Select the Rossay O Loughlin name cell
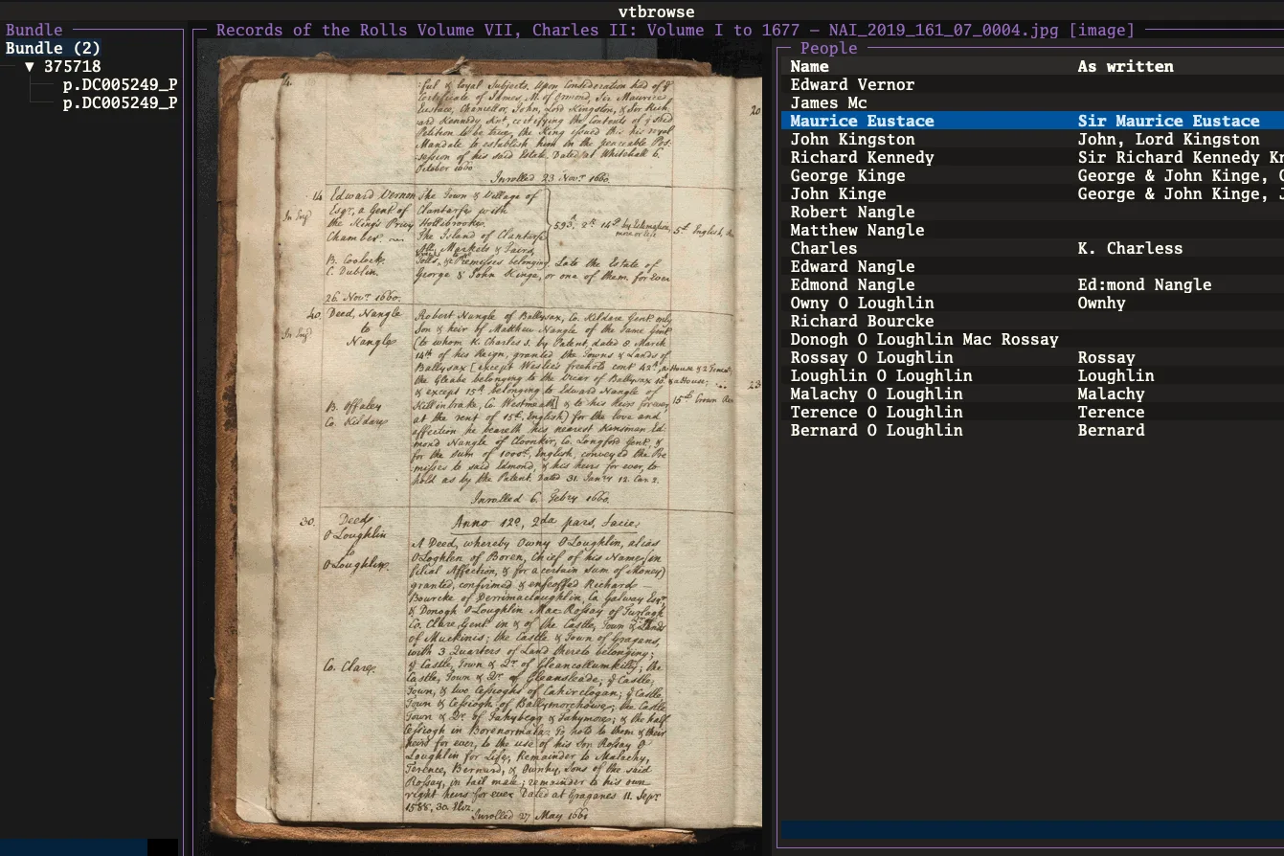Viewport: 1284px width, 856px height. [871, 357]
